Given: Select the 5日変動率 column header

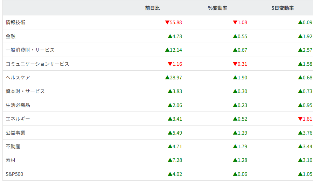Looking at the screenshot, I should tap(282, 8).
